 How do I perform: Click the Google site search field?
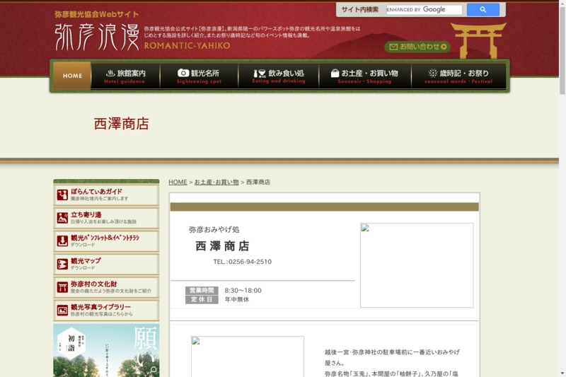tap(423, 10)
